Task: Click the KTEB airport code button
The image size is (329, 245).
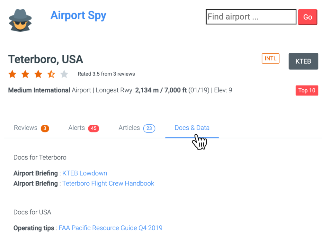Action: click(303, 61)
